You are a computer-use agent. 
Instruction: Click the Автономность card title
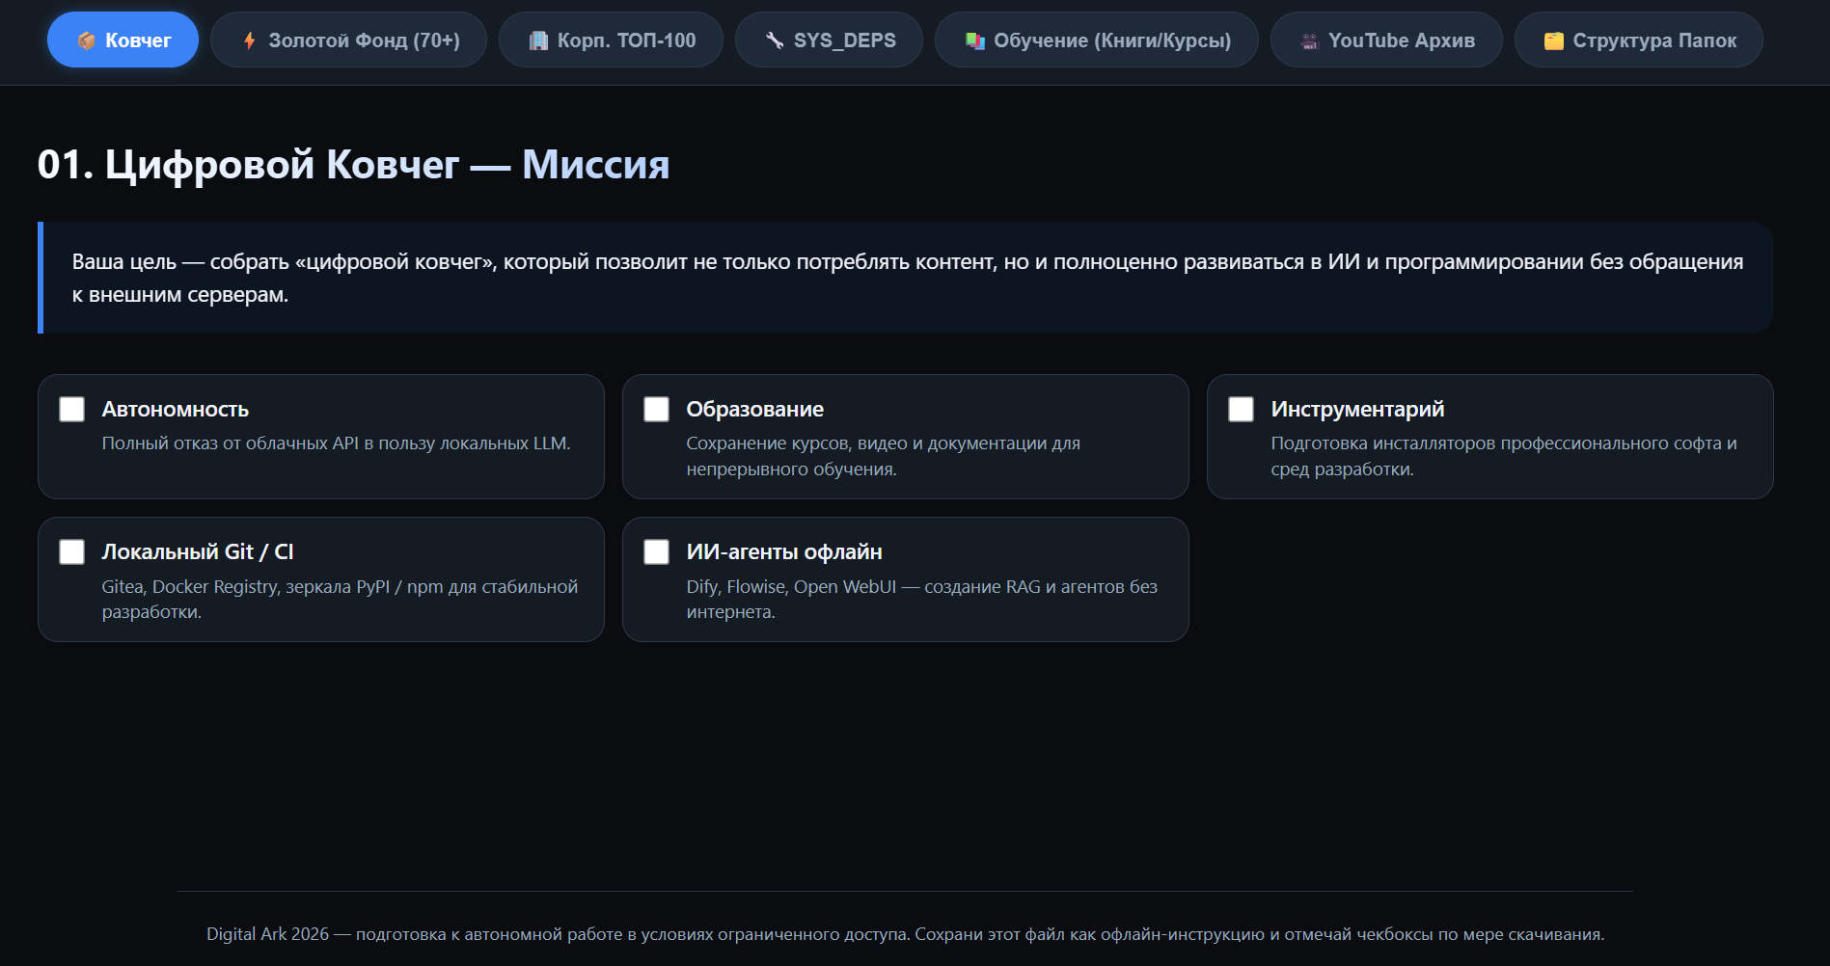(x=176, y=410)
